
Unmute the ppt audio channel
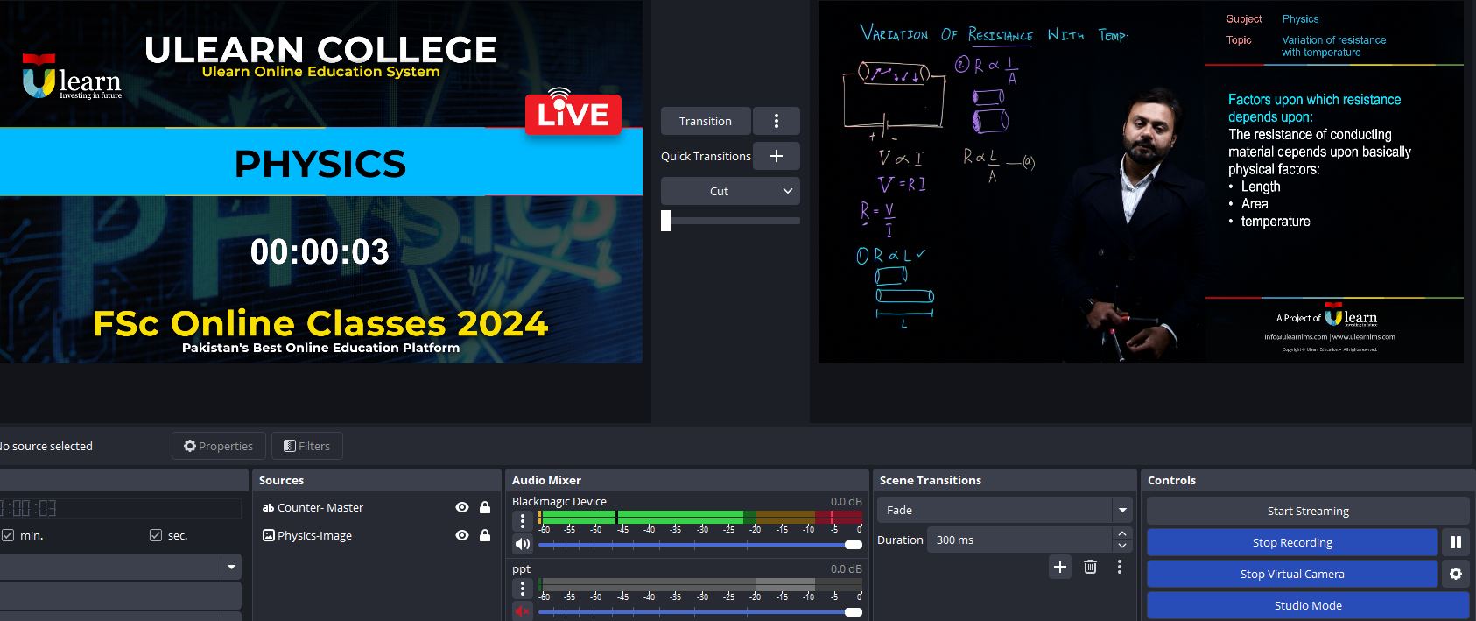pos(523,611)
